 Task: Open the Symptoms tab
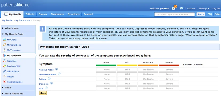(x=74, y=14)
